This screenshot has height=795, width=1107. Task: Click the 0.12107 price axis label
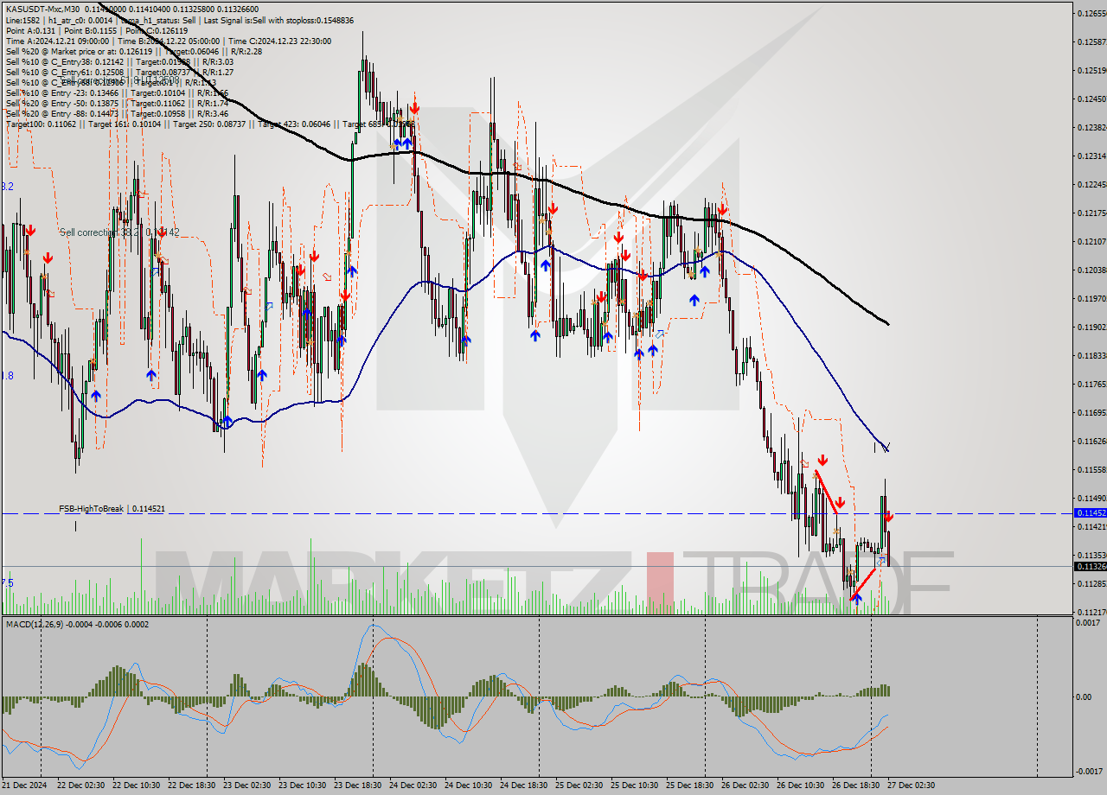coord(1091,241)
